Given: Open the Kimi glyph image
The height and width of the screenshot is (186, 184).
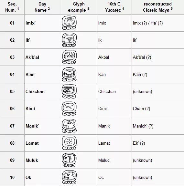Looking at the screenshot, I should tap(69, 108).
